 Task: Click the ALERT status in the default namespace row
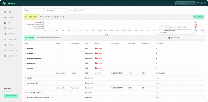pos(98,73)
